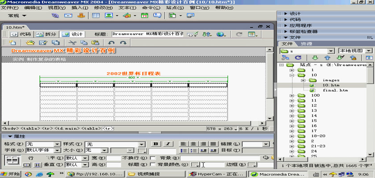This screenshot has width=375, height=178.
Task: Open the 文件(F) menu
Action: pyautogui.click(x=9, y=8)
